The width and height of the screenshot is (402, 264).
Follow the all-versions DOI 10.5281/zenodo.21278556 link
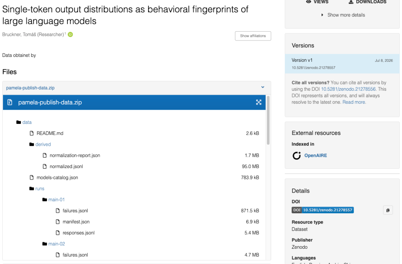click(x=348, y=89)
